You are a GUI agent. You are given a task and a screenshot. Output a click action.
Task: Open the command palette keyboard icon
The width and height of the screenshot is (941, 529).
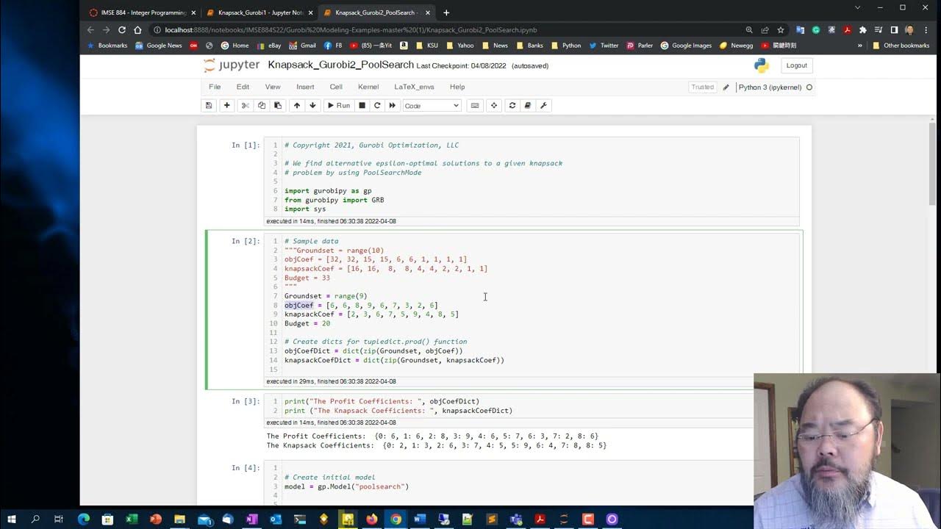[475, 106]
